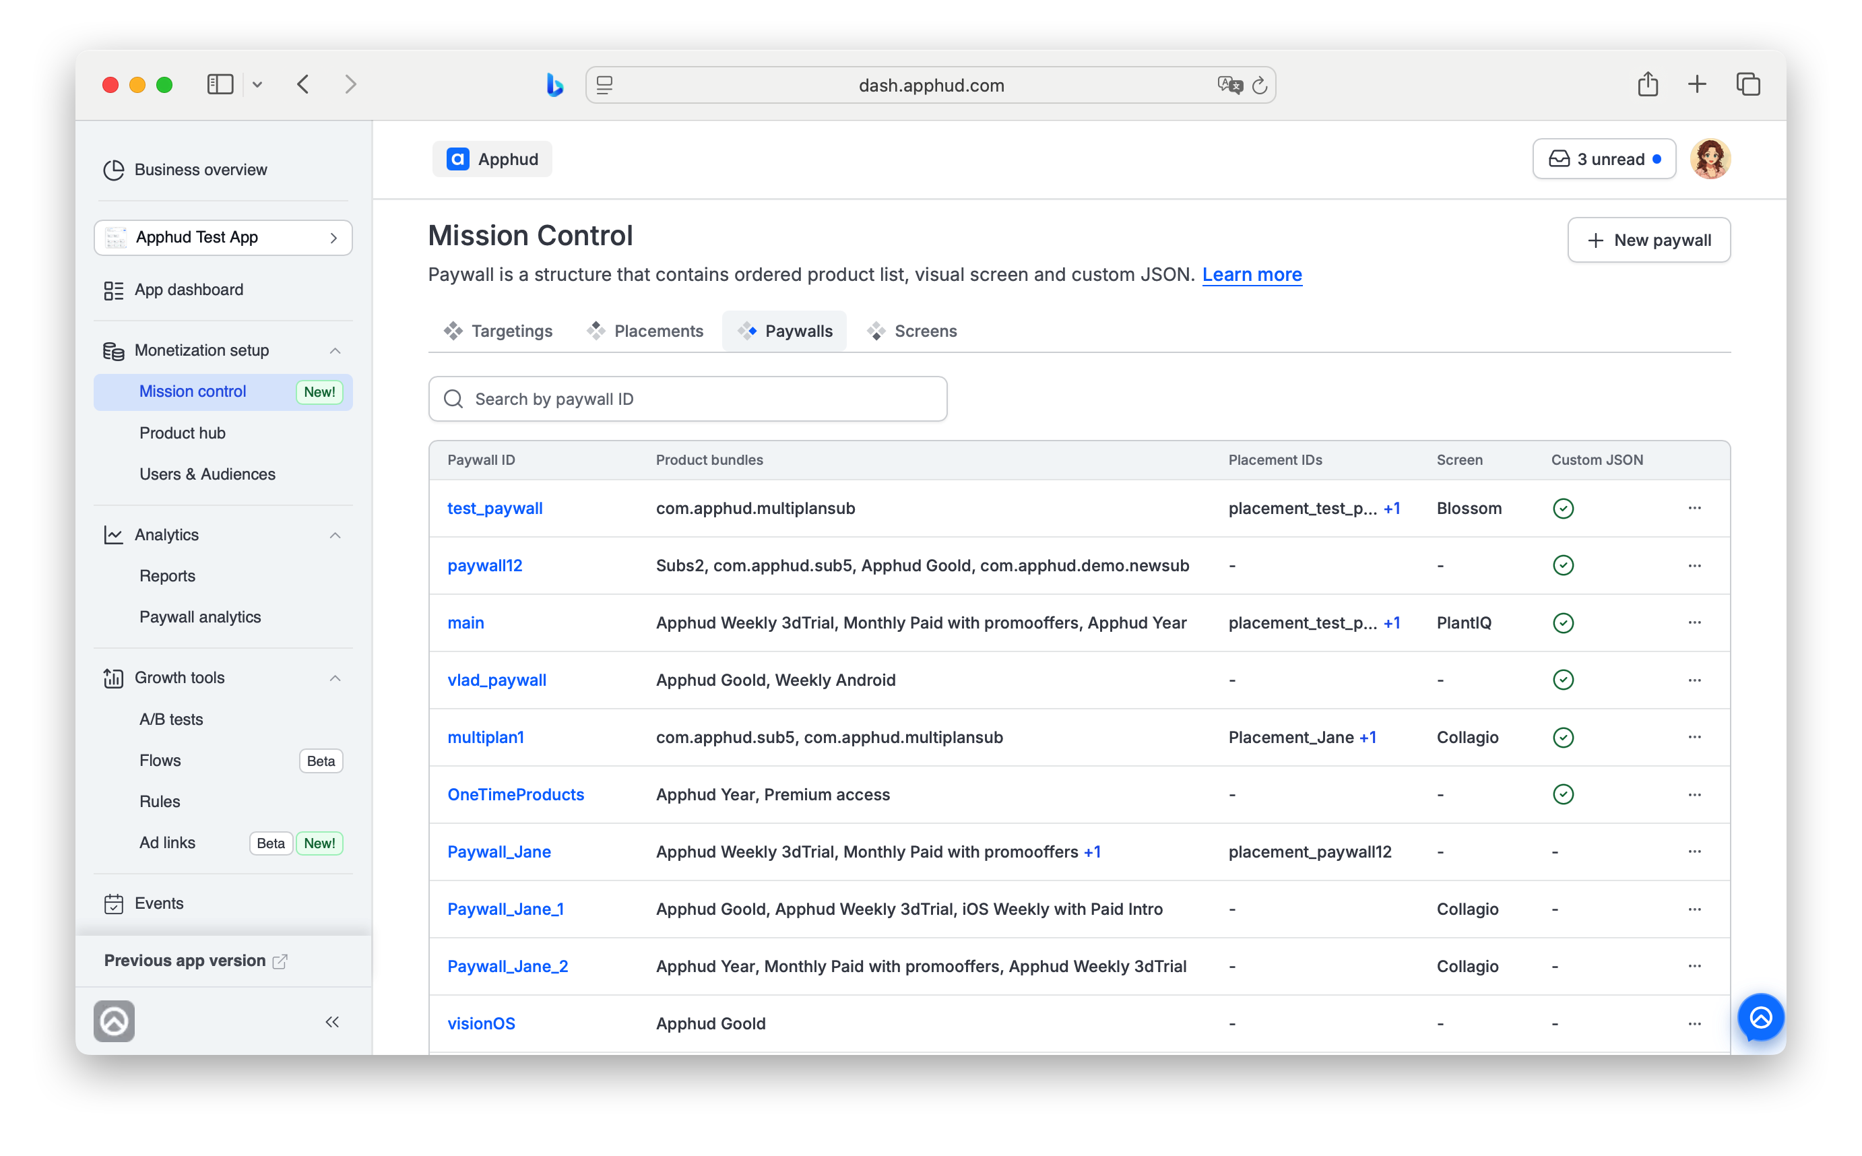Screen dimensions: 1862x1156
Task: Open Previous app version link
Action: click(195, 961)
